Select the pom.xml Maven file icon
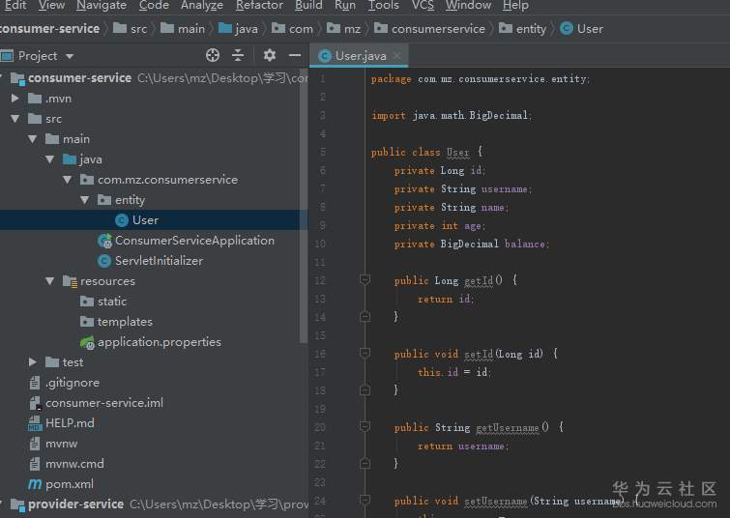The width and height of the screenshot is (730, 518). (x=35, y=484)
